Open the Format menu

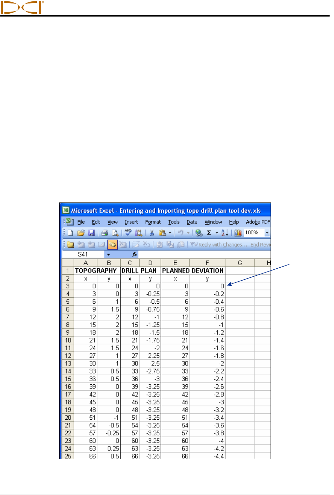tap(153, 222)
